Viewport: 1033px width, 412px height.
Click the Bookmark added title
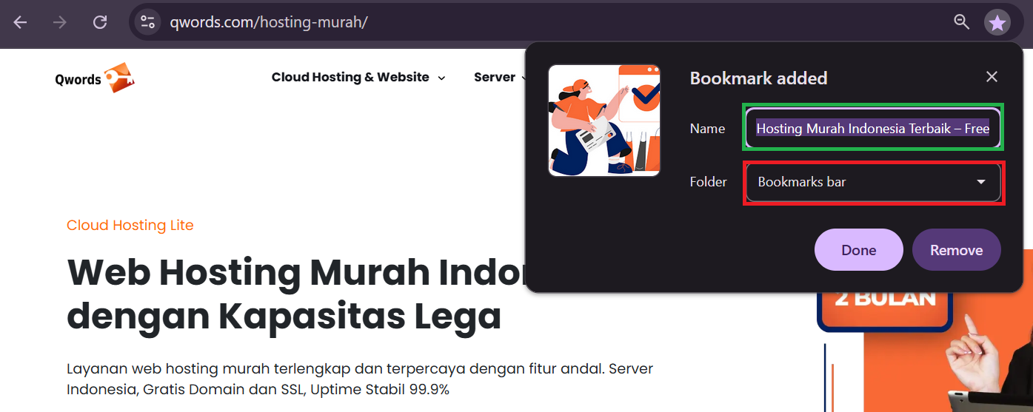tap(758, 78)
